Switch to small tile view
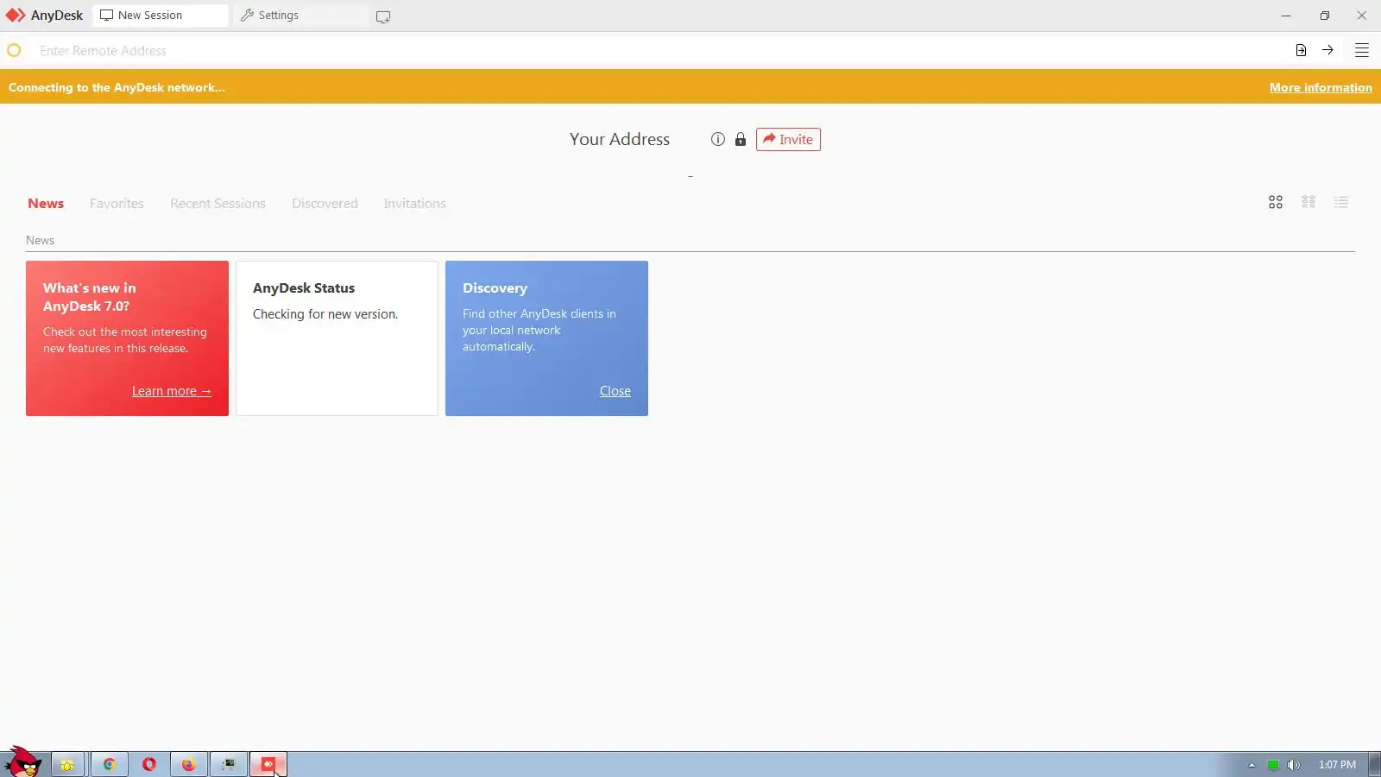The height and width of the screenshot is (777, 1381). 1308,202
